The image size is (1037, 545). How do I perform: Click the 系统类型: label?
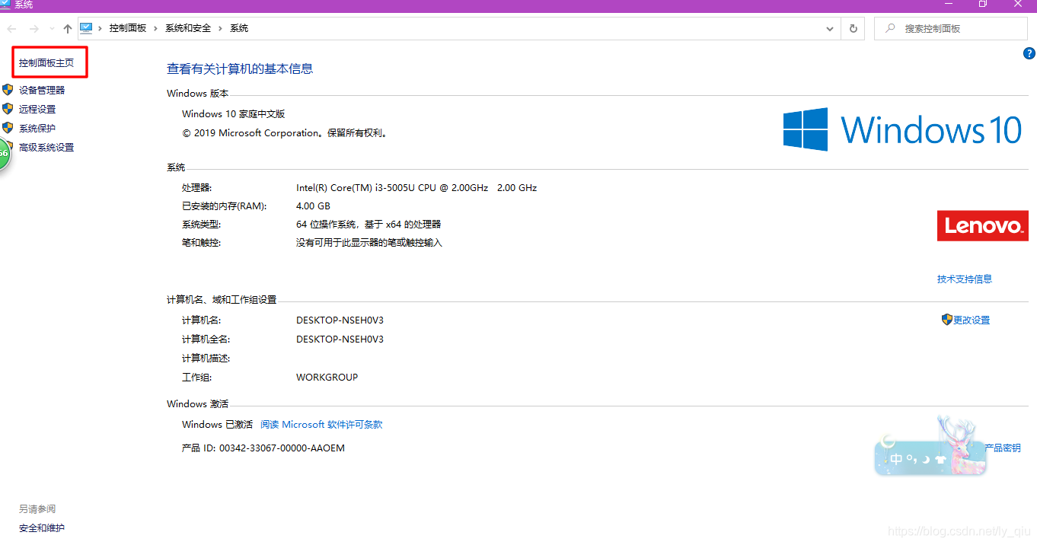[x=202, y=225]
